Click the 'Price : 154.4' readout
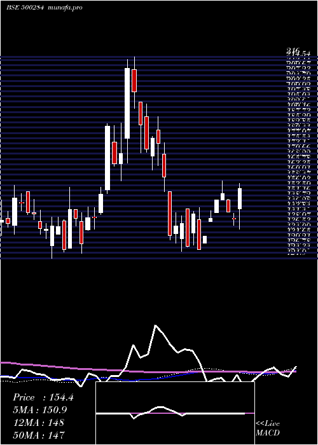 43,397
